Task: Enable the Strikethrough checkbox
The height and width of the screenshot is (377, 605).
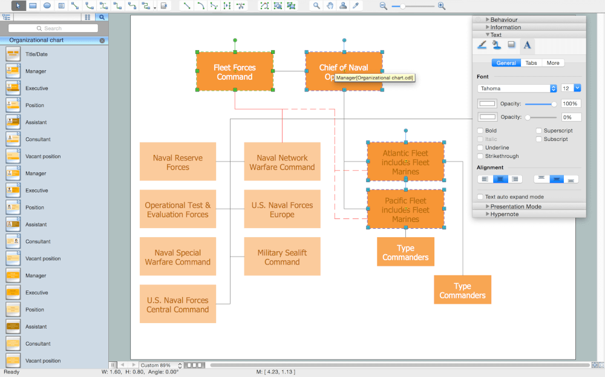Action: pos(480,156)
